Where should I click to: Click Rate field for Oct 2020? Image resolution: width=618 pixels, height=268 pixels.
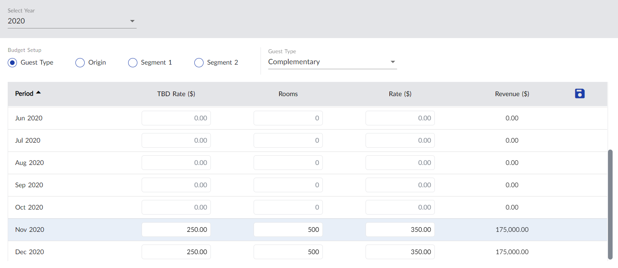pos(400,207)
